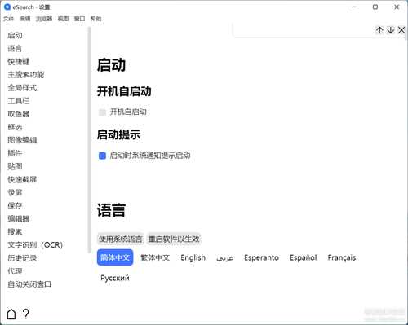Go to 历史记录 section in sidebar
Image resolution: width=408 pixels, height=325 pixels.
22,258
